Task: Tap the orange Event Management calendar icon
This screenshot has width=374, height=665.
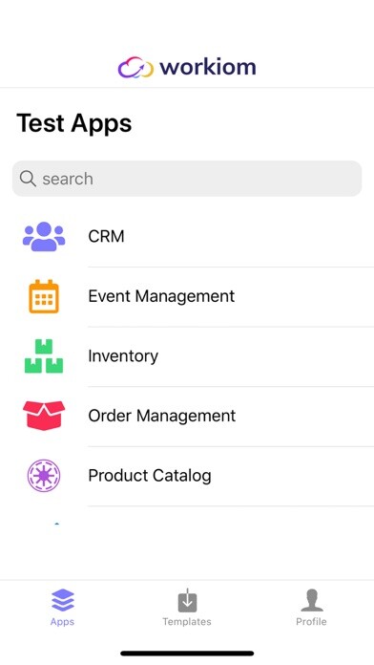Action: 44,296
